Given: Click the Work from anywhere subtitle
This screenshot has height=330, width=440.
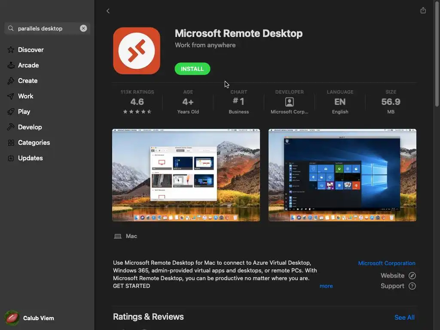Looking at the screenshot, I should point(205,45).
